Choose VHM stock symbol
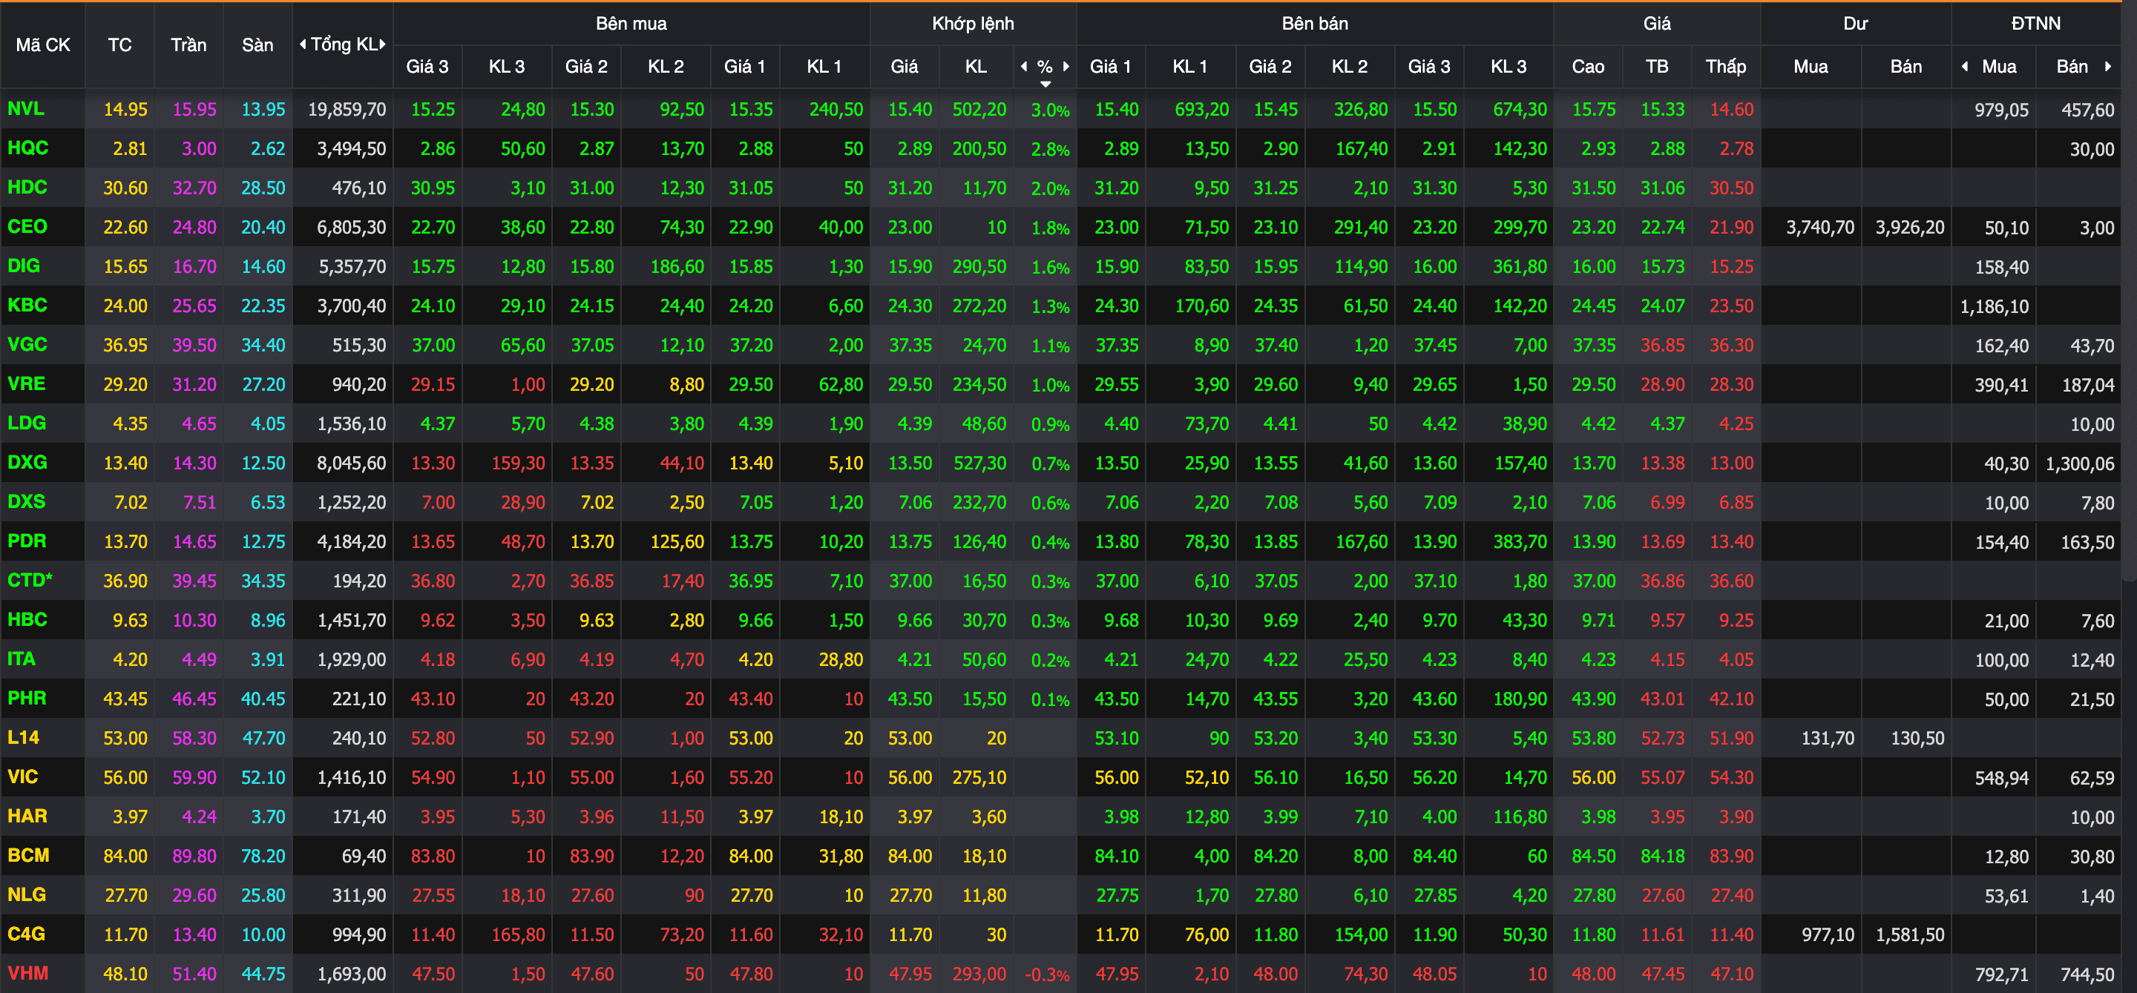2137x993 pixels. pyautogui.click(x=28, y=973)
